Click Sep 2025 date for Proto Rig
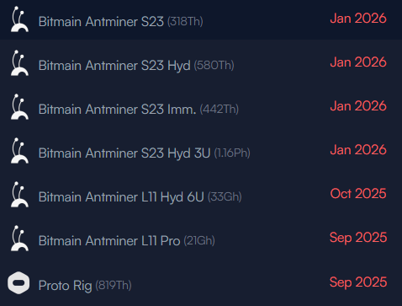 (x=358, y=282)
